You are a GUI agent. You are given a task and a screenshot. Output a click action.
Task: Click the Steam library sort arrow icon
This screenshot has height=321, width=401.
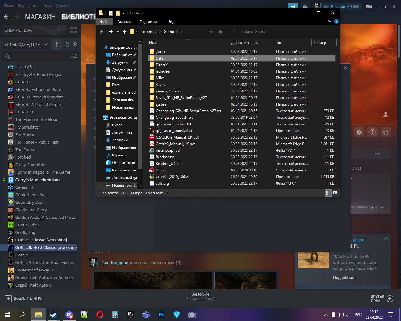(57, 45)
